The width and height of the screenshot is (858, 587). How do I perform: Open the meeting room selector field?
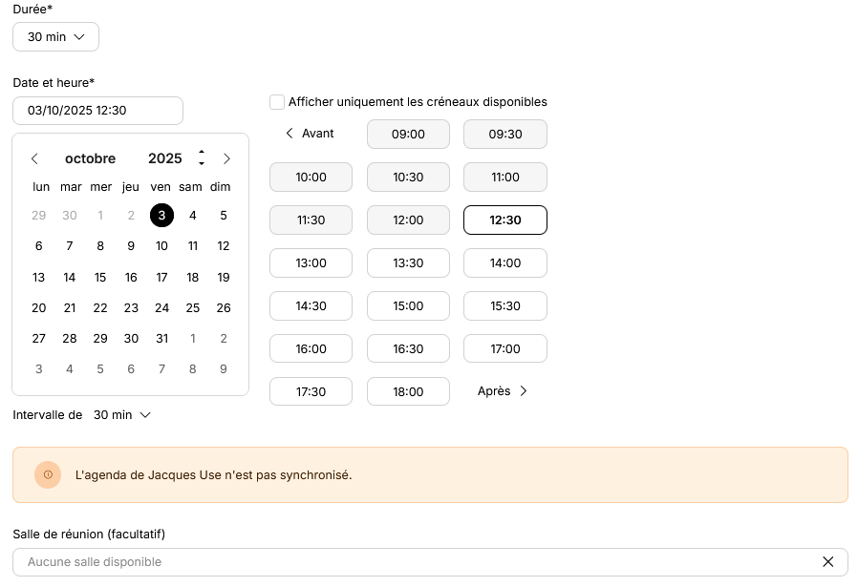click(x=430, y=562)
